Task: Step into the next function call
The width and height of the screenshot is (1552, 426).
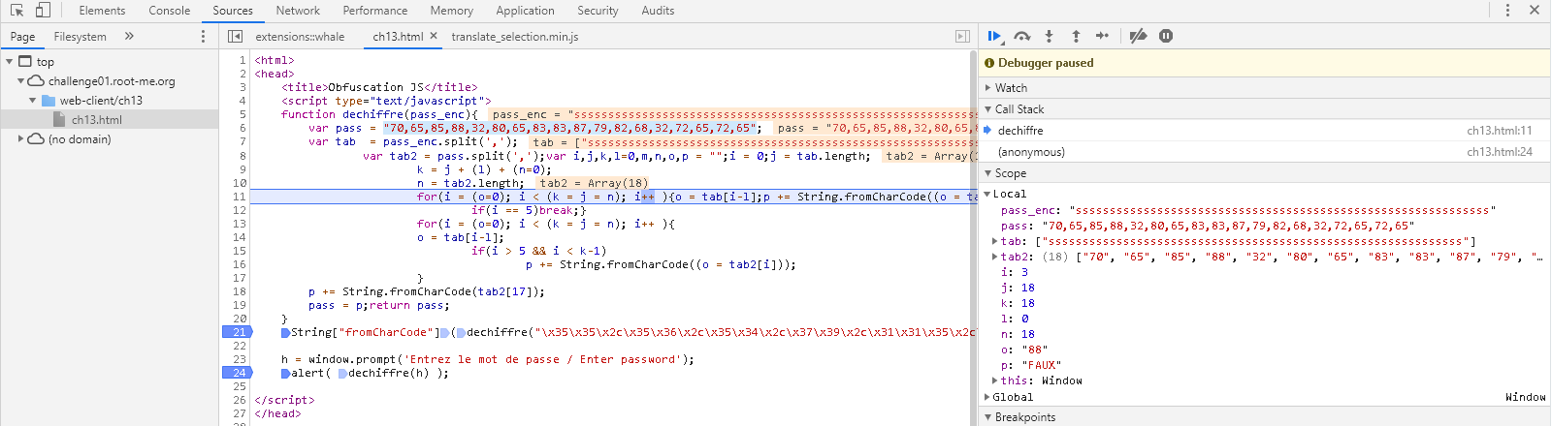Action: [x=1049, y=36]
